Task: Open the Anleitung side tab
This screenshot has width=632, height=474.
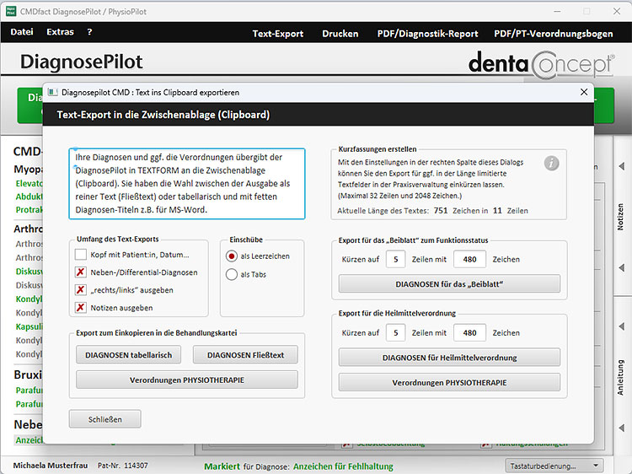Action: pyautogui.click(x=621, y=377)
